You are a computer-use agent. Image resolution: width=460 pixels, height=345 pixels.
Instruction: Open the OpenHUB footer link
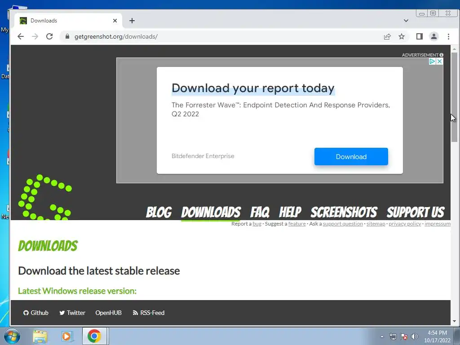(x=108, y=313)
